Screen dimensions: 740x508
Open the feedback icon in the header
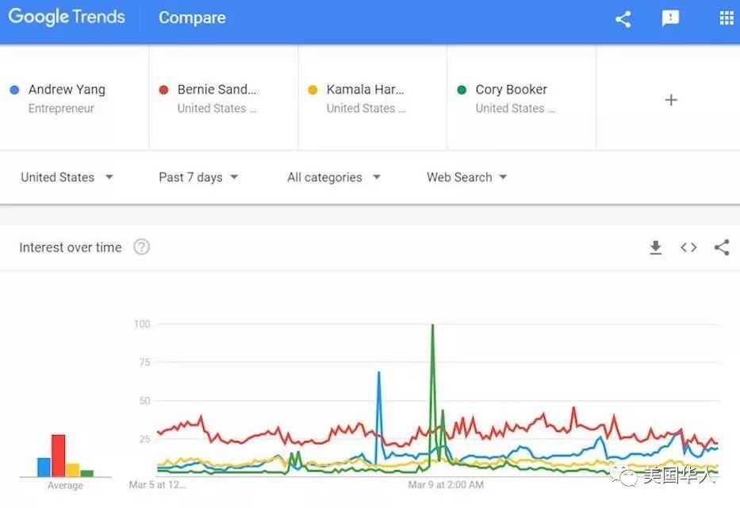670,19
